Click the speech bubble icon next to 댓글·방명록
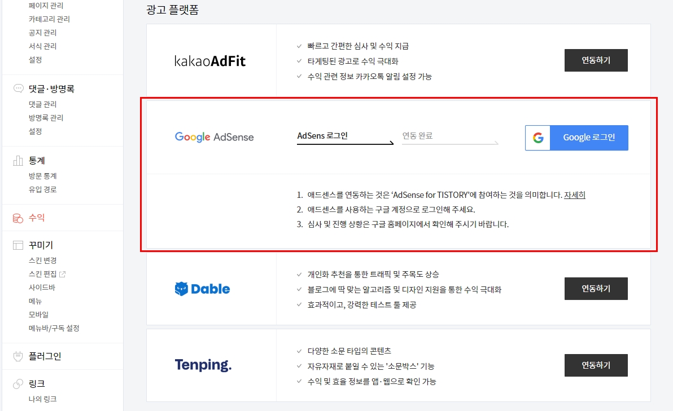This screenshot has height=411, width=673. coord(19,89)
